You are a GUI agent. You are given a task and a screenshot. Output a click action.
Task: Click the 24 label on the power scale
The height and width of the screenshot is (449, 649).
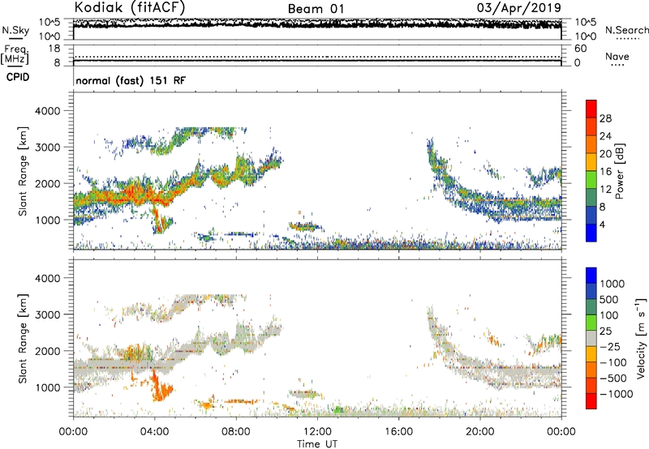(x=605, y=136)
